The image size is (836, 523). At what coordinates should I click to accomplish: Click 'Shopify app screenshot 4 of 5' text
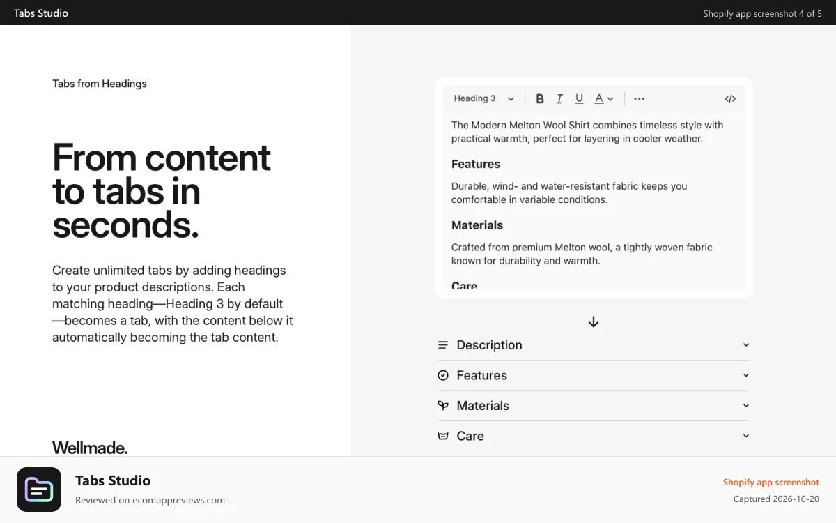tap(762, 13)
